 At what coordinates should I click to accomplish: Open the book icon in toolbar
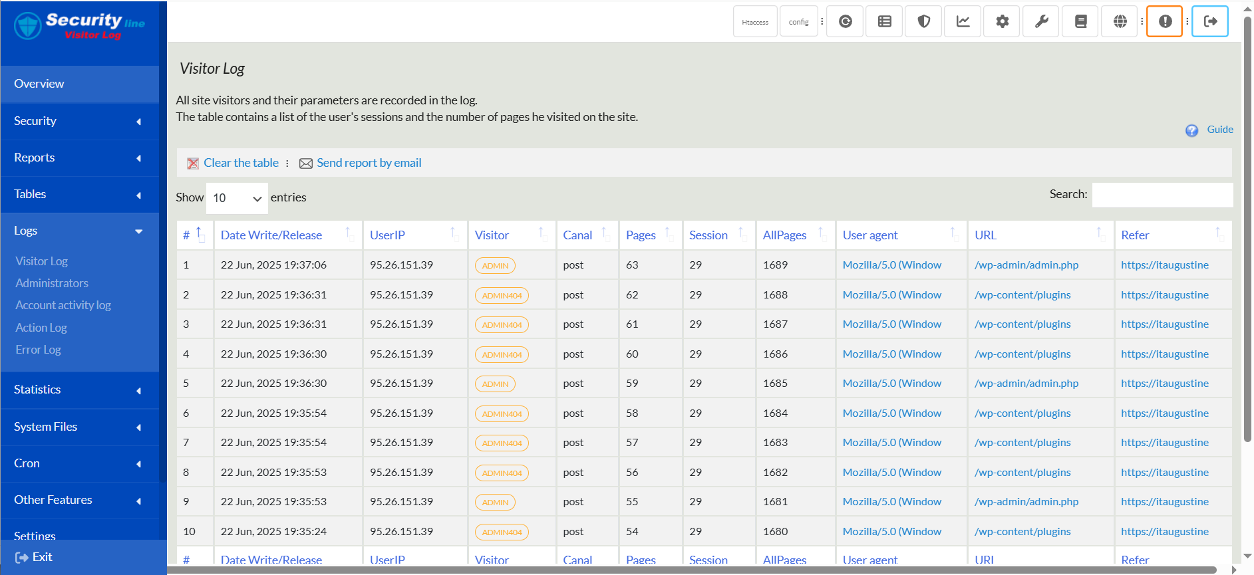[1080, 22]
